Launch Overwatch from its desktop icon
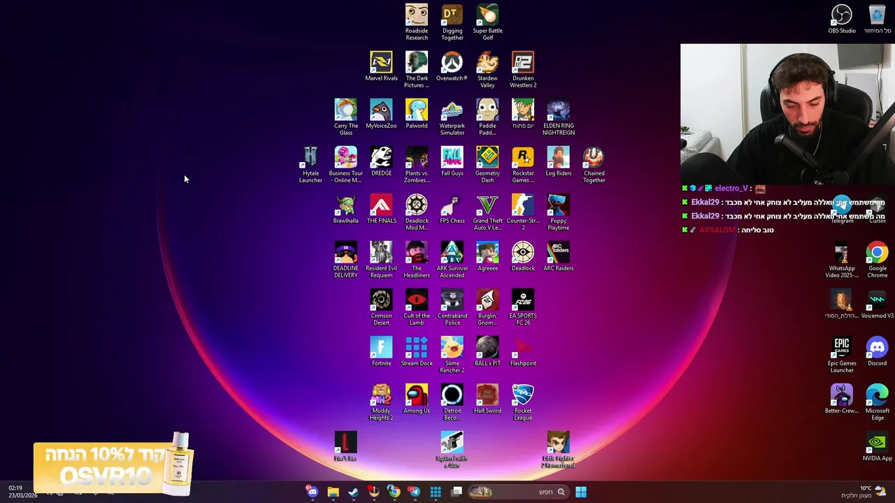This screenshot has width=895, height=503. pos(452,67)
